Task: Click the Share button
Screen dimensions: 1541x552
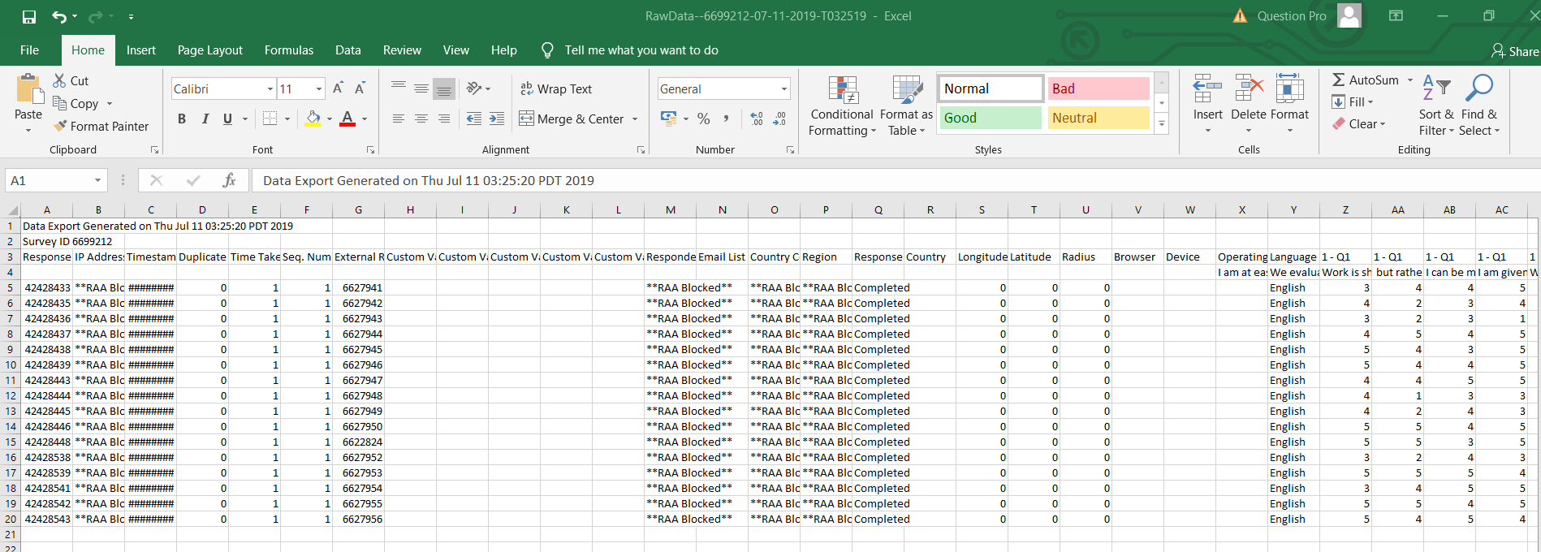Action: pos(1514,51)
